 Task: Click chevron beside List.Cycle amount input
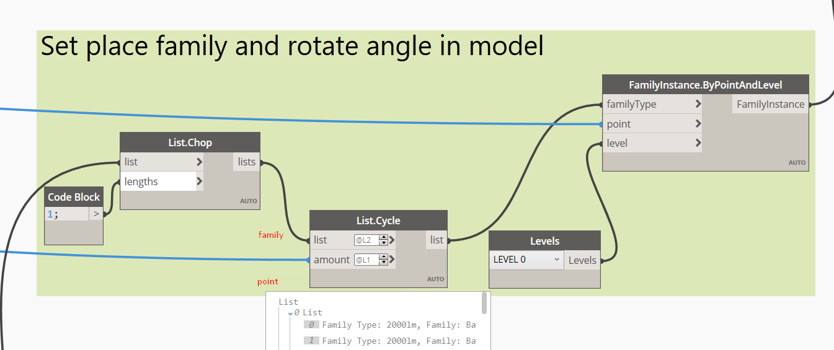tap(392, 260)
